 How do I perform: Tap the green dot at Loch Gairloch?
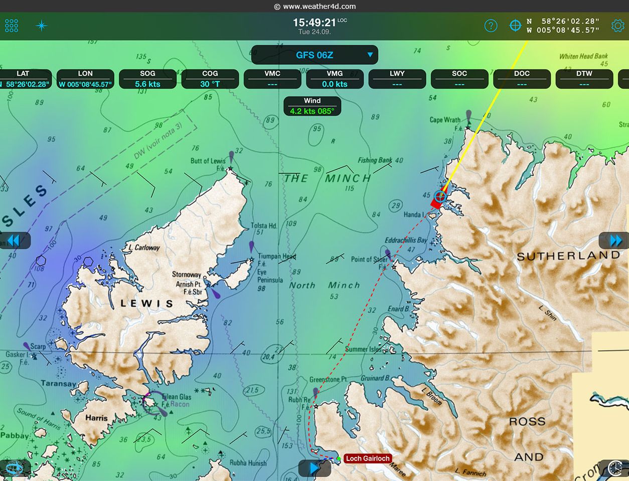pyautogui.click(x=339, y=458)
